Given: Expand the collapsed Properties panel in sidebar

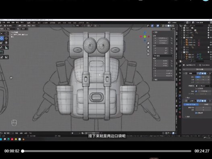Looking at the screenshot, I should point(154,80).
